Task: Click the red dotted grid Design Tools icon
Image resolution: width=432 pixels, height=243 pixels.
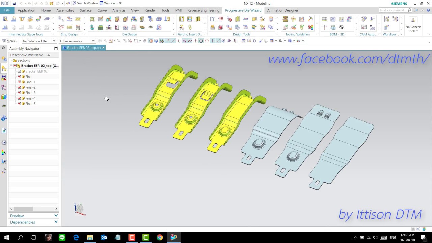Action: point(221,19)
